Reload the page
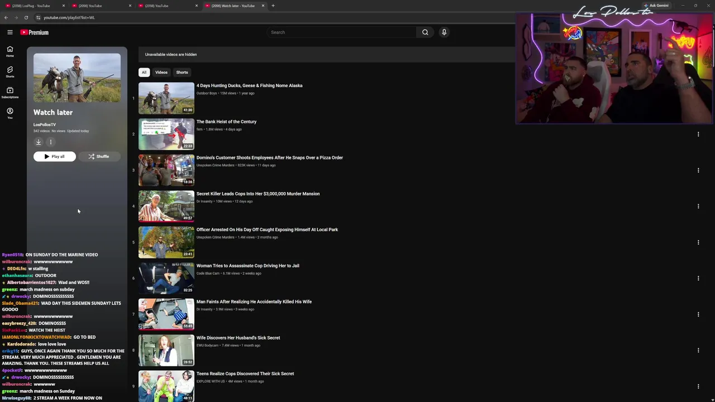Screen dimensions: 715x402 pos(26,17)
